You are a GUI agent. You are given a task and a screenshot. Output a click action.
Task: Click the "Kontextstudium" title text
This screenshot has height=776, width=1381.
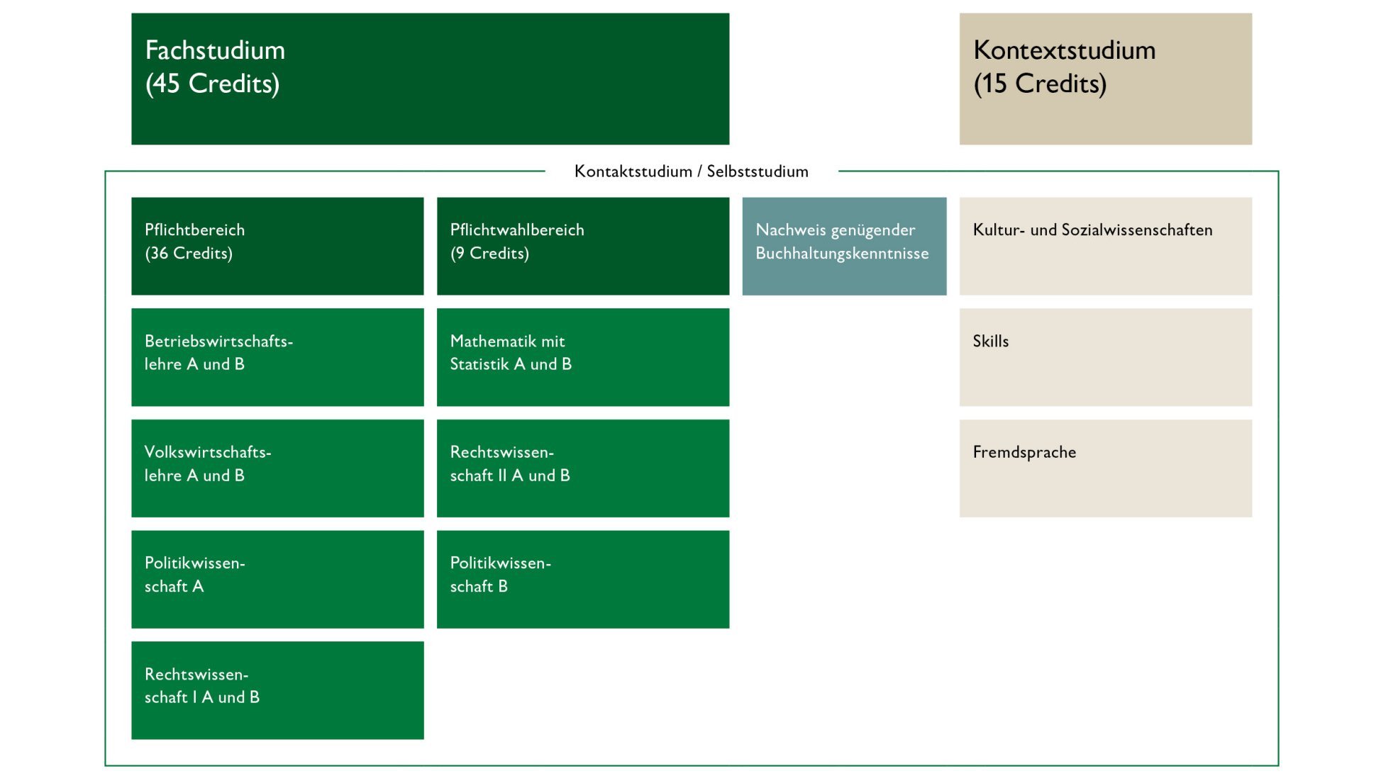(1064, 50)
